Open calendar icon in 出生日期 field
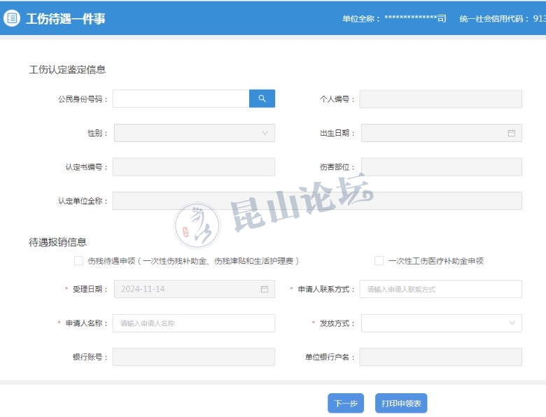 click(x=511, y=133)
